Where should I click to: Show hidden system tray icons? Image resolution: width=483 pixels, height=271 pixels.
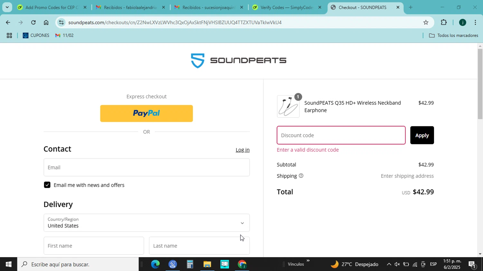[x=389, y=264]
